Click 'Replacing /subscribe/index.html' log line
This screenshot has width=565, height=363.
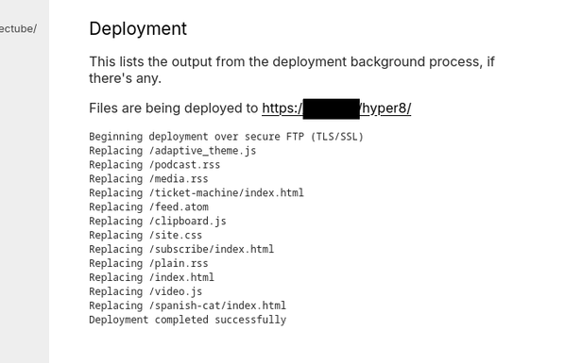(x=181, y=249)
